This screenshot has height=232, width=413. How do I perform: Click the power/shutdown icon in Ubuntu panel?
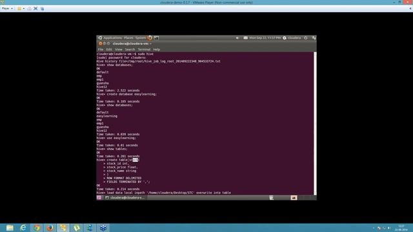[305, 38]
